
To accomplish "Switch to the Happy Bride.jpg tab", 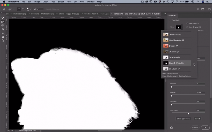I will click(69, 14).
